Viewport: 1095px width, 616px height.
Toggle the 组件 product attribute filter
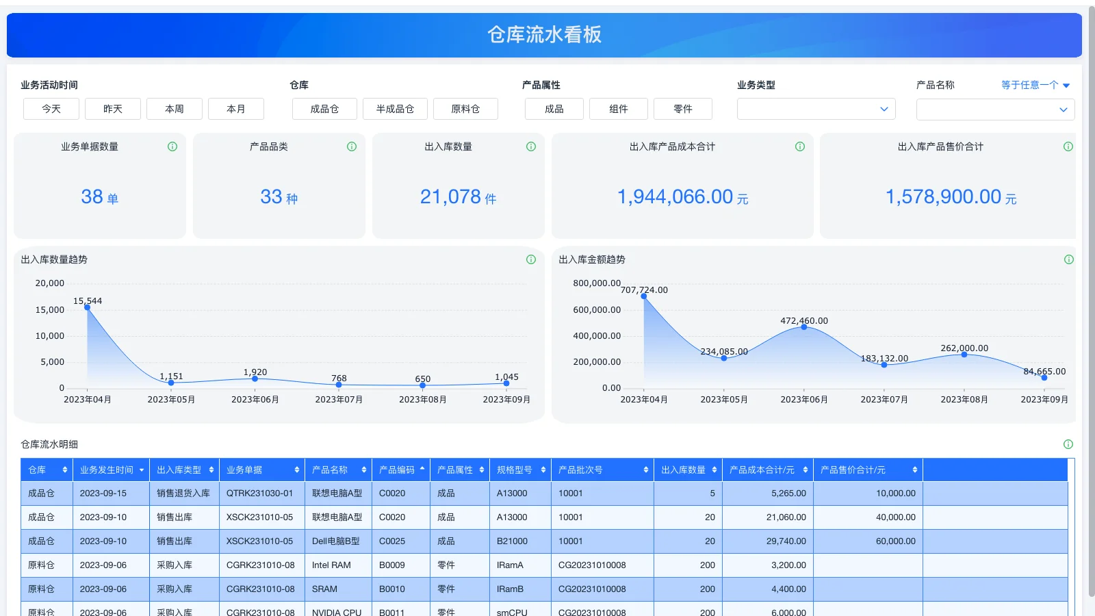click(x=618, y=108)
